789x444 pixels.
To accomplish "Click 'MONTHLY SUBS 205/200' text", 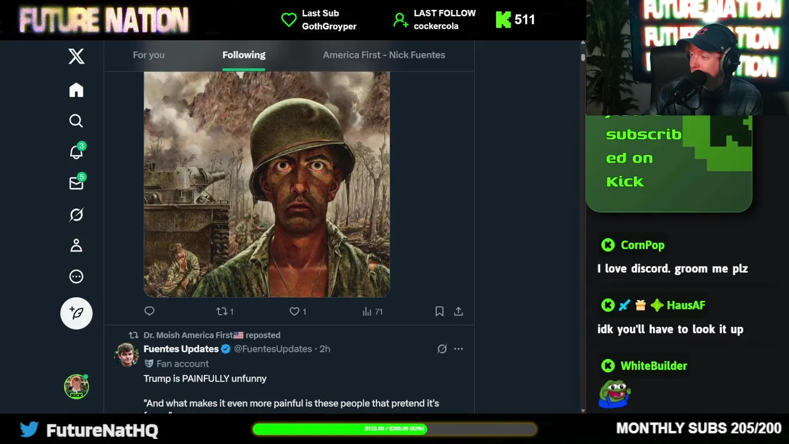I will (x=698, y=428).
